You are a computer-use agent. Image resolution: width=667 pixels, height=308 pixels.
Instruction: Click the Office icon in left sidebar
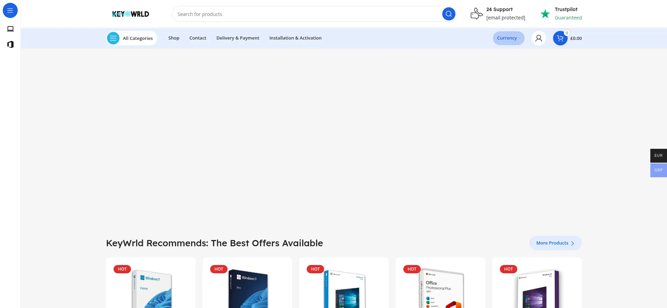[x=10, y=44]
